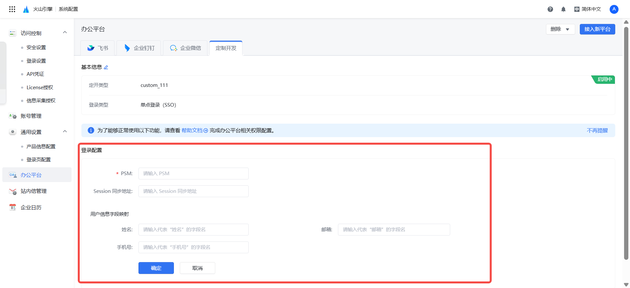Open 账号管理 in the sidebar
Screen dimensions: 630x288
[x=31, y=116]
